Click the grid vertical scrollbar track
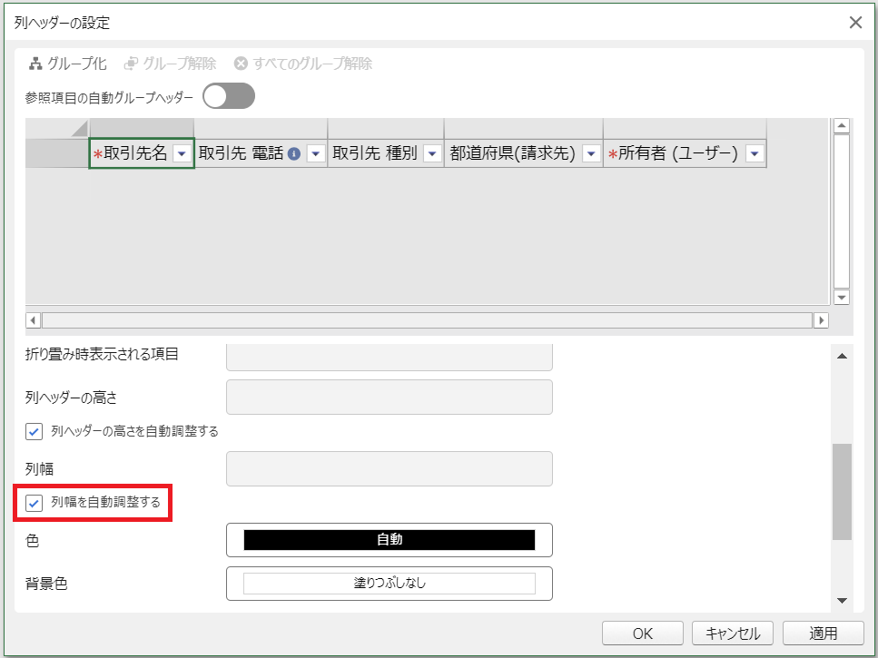Image resolution: width=878 pixels, height=658 pixels. click(x=842, y=211)
